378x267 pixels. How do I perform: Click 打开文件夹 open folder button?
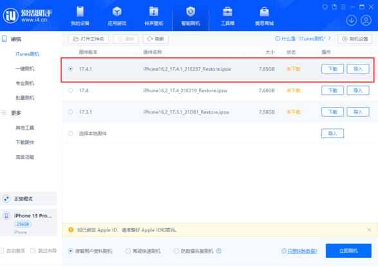(x=88, y=39)
